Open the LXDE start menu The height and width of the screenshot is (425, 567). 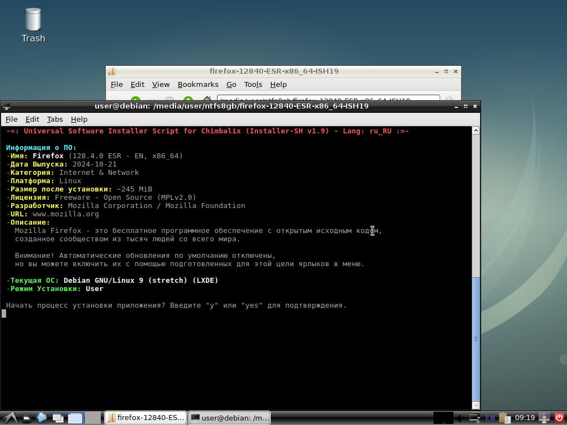tap(10, 418)
